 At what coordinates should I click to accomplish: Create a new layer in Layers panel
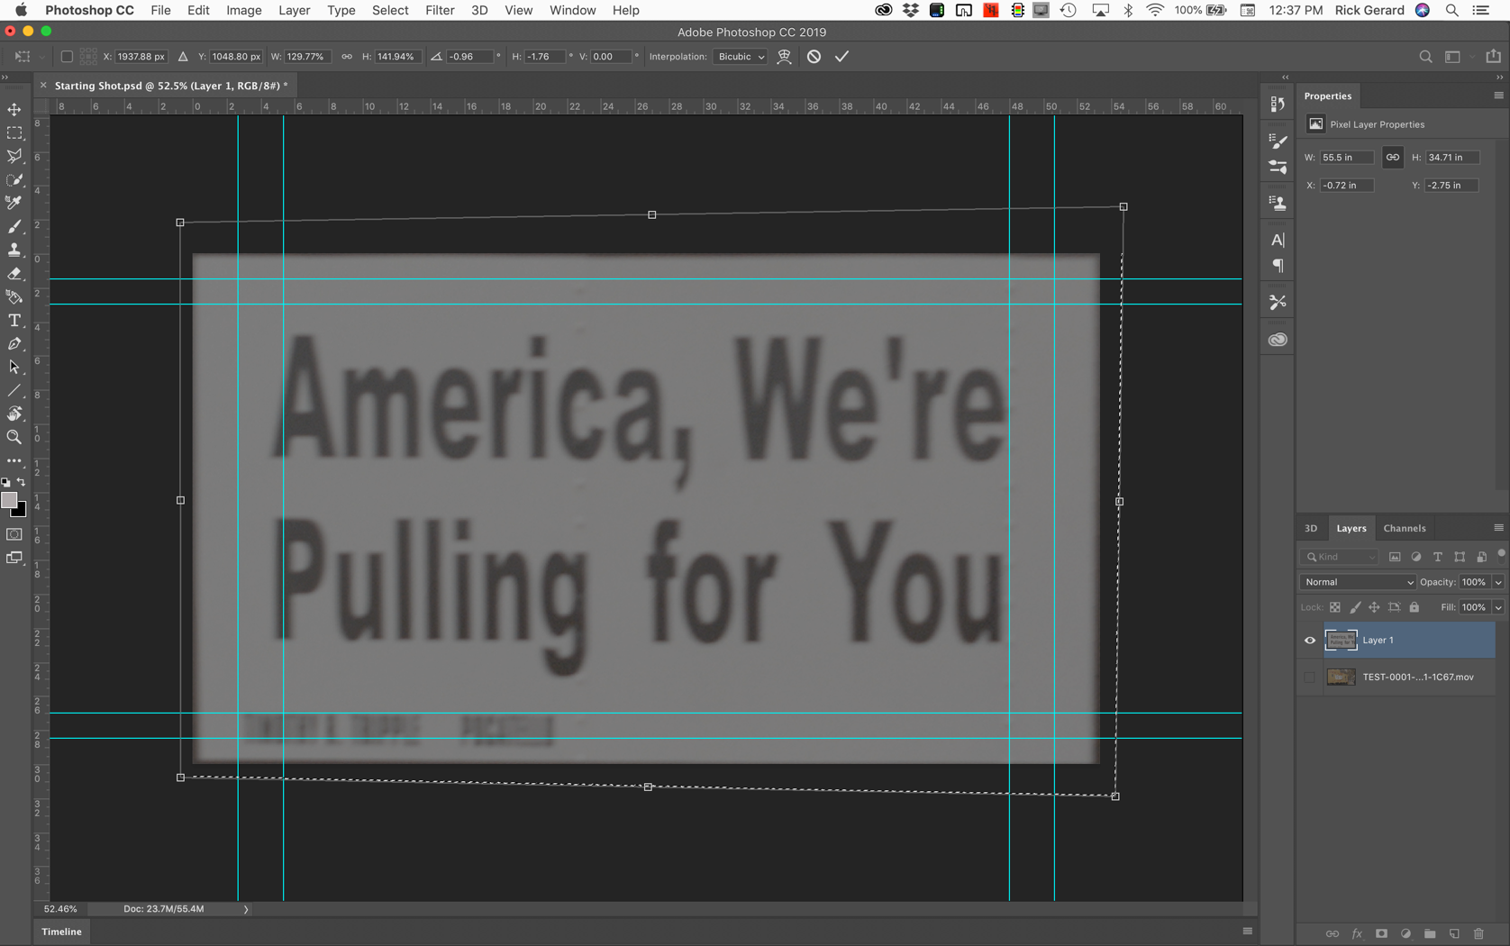pyautogui.click(x=1454, y=933)
